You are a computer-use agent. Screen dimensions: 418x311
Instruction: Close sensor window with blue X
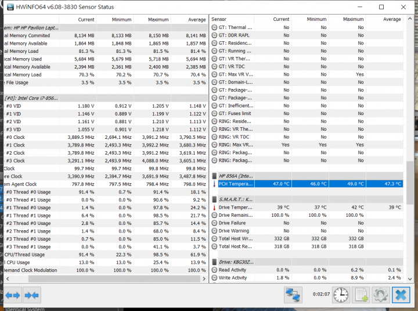point(401,295)
